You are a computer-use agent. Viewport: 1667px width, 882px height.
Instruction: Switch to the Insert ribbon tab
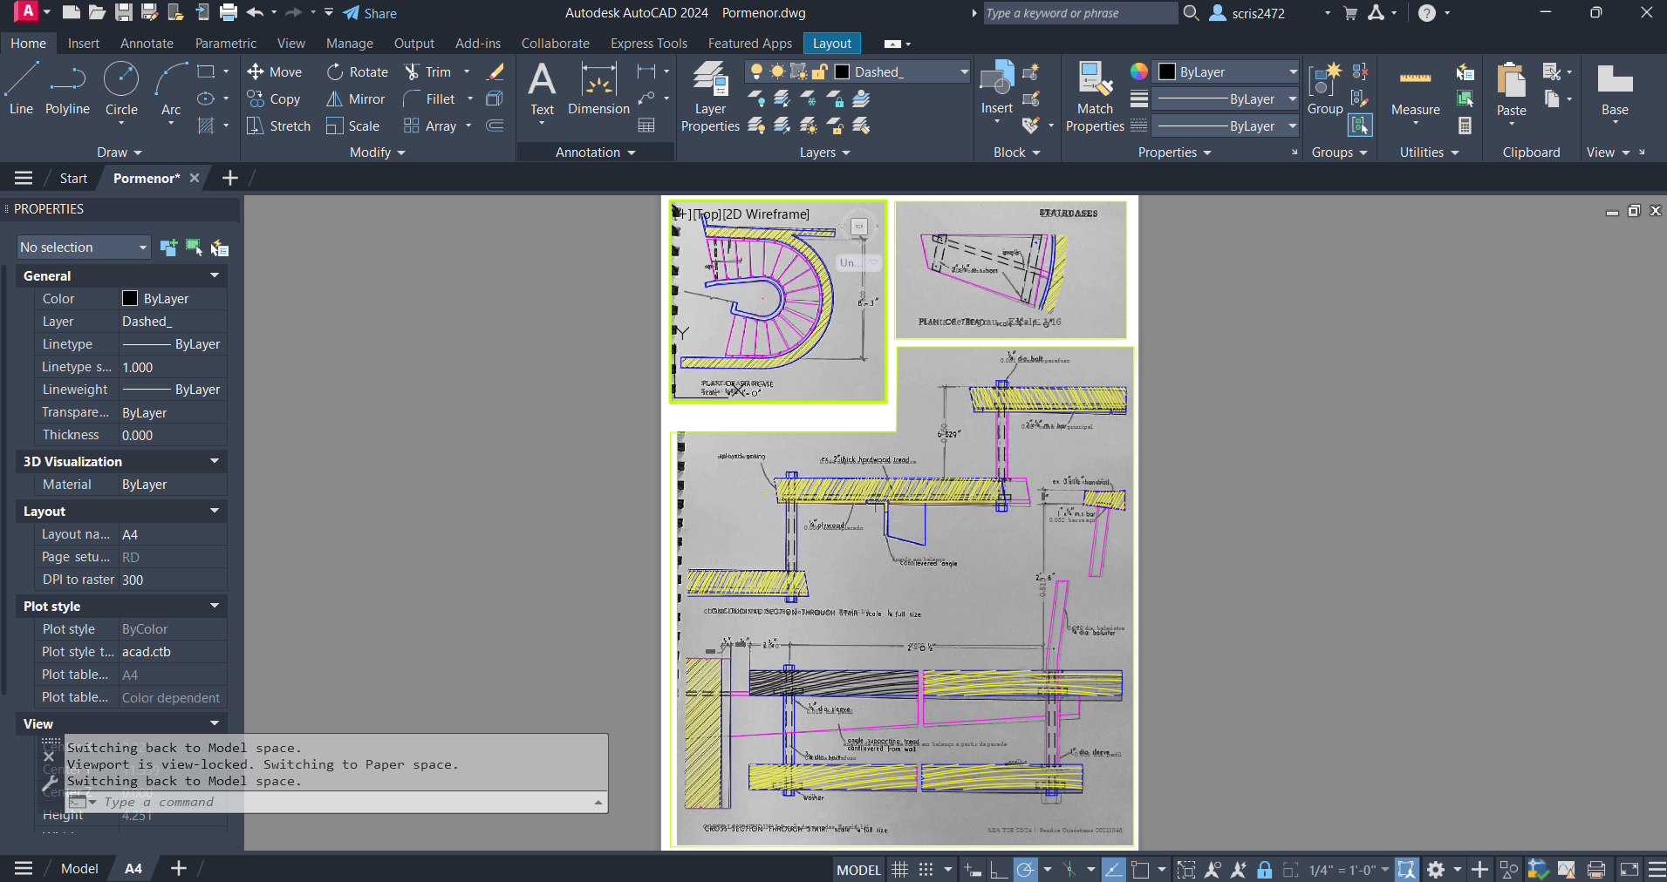click(84, 44)
